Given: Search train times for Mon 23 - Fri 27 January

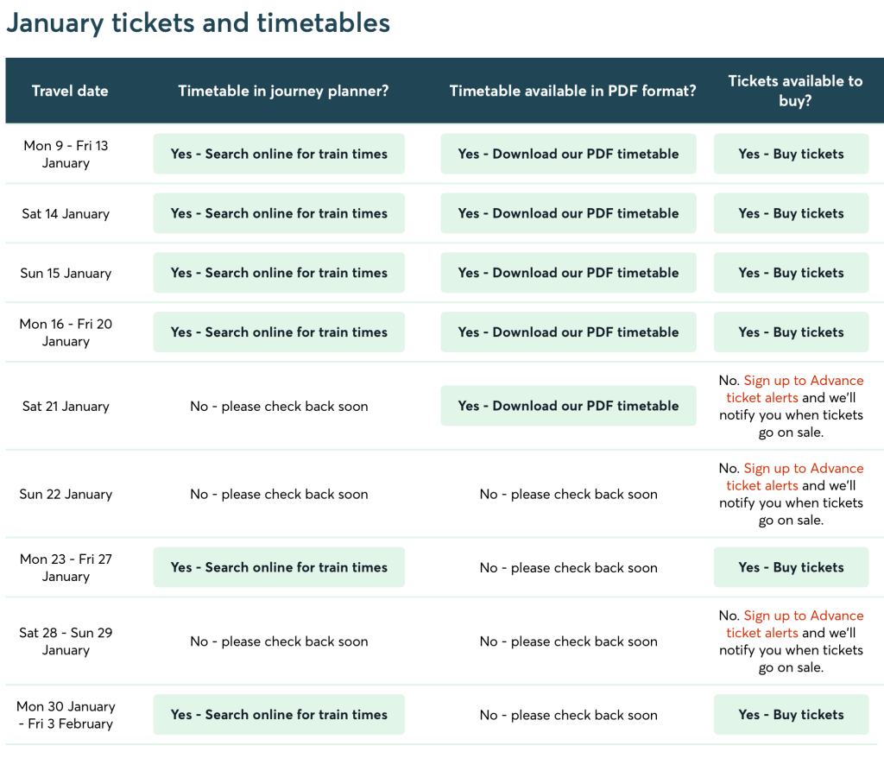Looking at the screenshot, I should tap(279, 567).
